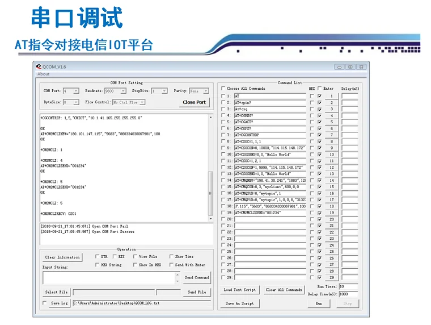The width and height of the screenshot is (431, 325).
Task: Click the AT+CGACT? command field
Action: click(270, 122)
